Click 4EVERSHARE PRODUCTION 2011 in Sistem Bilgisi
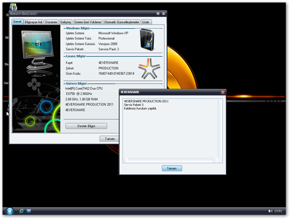Image resolution: width=290 pixels, height=219 pixels. click(89, 104)
